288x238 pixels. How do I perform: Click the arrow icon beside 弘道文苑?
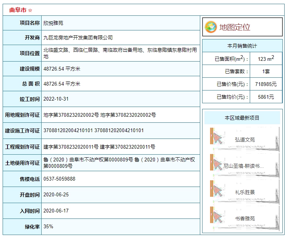click(x=217, y=139)
